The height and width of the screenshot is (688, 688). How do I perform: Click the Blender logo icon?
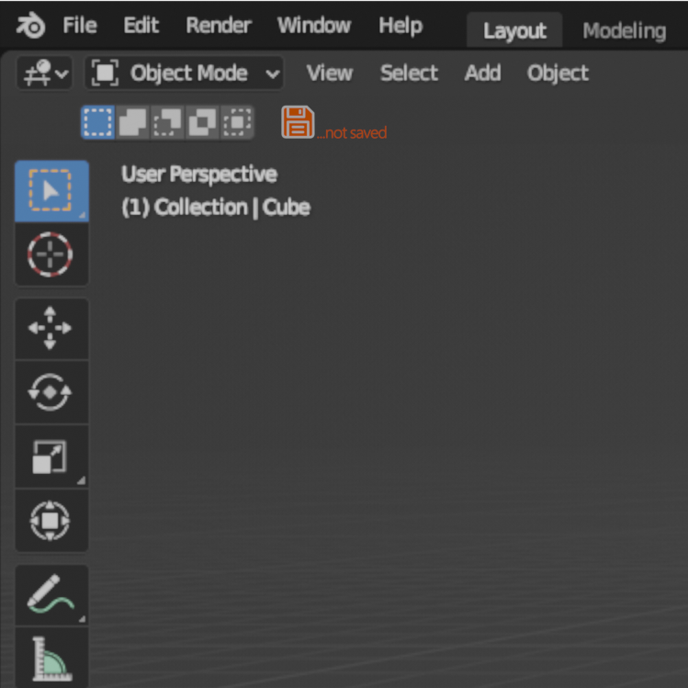[x=30, y=26]
